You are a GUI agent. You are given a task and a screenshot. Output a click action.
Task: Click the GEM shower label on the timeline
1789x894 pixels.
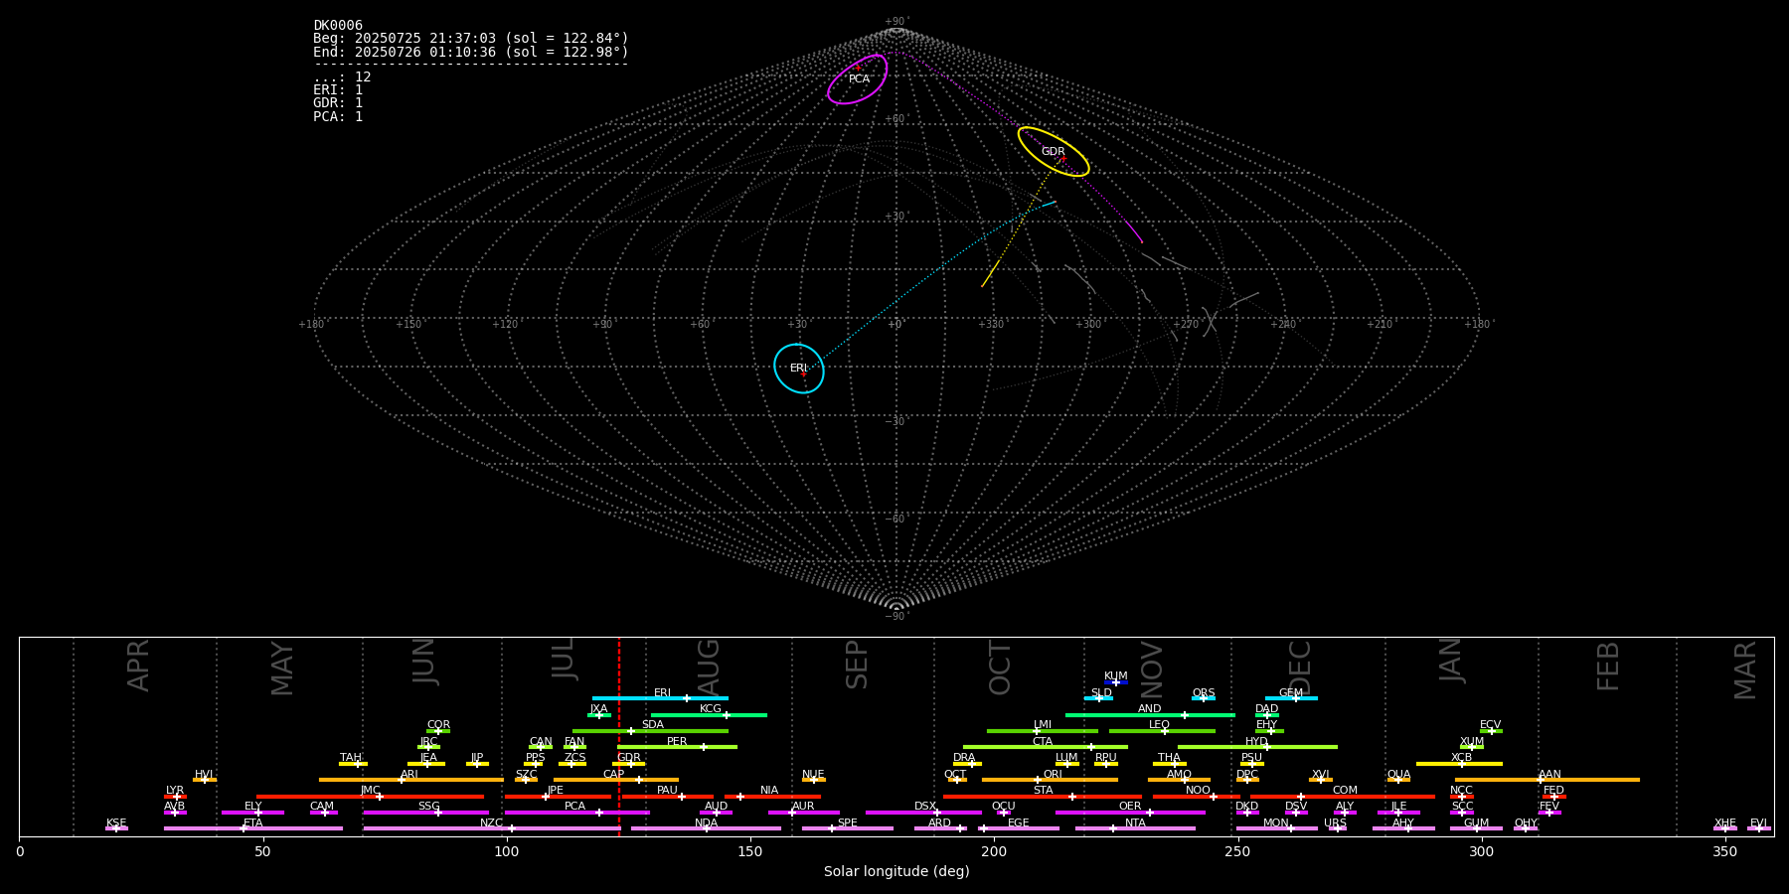[1291, 693]
